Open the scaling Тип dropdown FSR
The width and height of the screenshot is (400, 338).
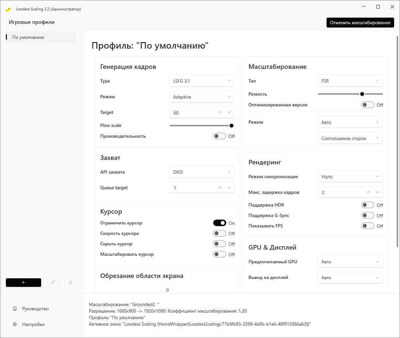350,81
